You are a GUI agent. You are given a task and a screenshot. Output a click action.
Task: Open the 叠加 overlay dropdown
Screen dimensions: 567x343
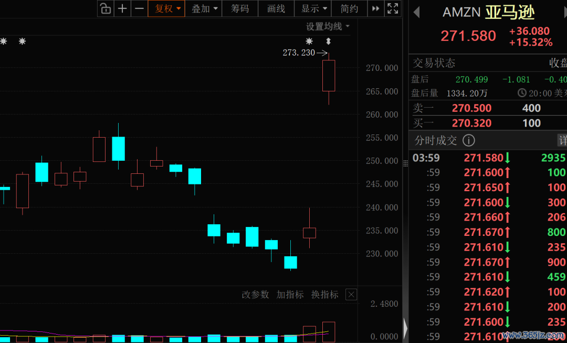coord(204,9)
